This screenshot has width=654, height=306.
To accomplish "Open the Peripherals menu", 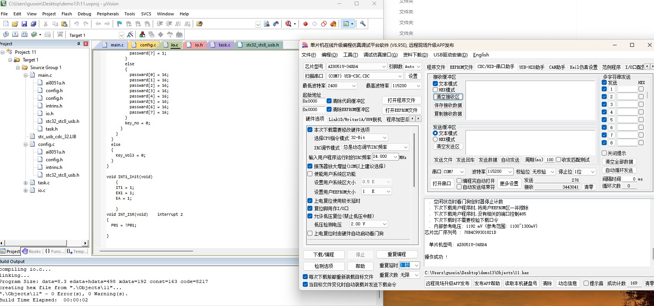I will click(108, 14).
